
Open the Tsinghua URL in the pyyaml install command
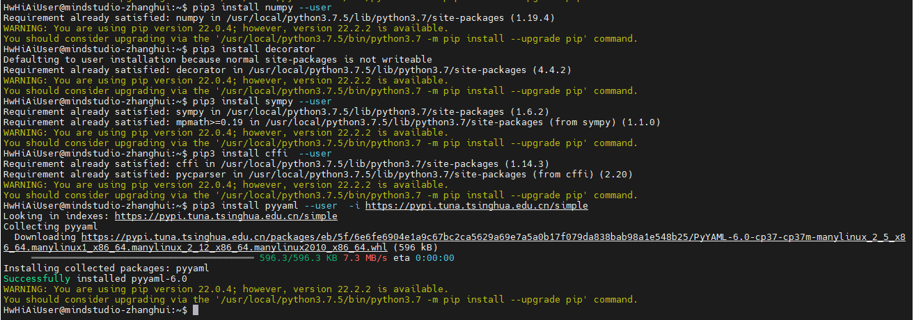[476, 206]
